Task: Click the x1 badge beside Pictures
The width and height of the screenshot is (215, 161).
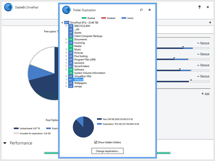Action: (71, 53)
